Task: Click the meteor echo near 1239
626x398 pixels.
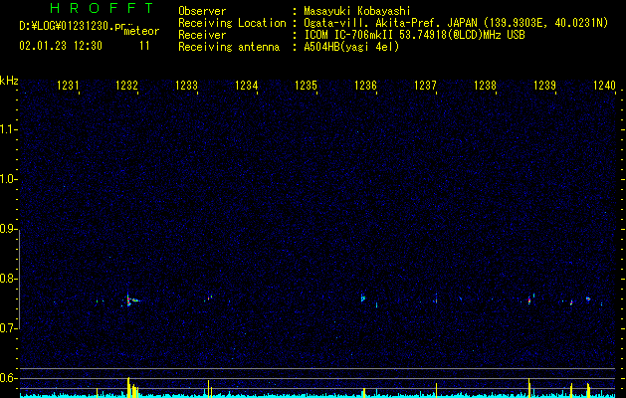Action: pos(529,299)
